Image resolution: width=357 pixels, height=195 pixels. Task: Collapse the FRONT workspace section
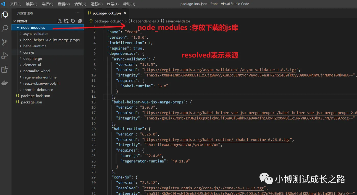pos(14,21)
